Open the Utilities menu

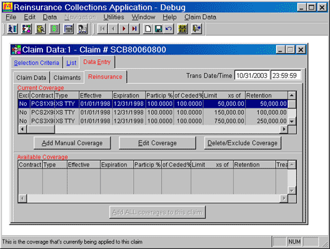[113, 17]
